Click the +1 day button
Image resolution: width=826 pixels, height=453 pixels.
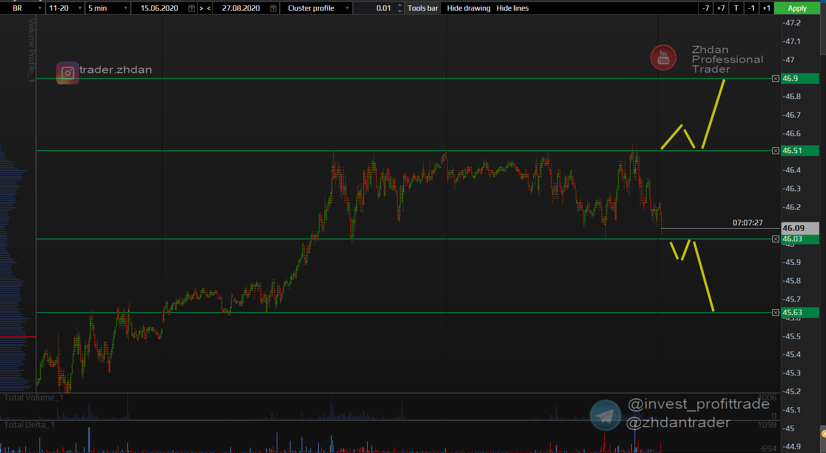(766, 8)
